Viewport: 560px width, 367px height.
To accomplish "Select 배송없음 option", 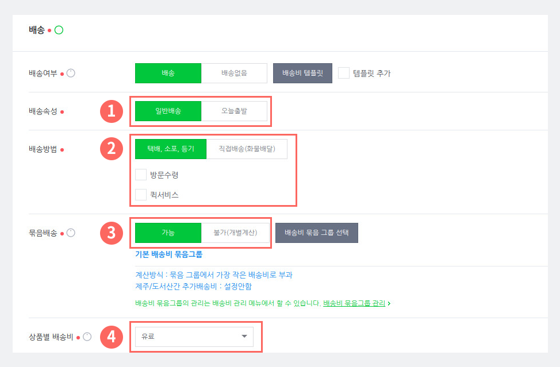I will (x=234, y=73).
